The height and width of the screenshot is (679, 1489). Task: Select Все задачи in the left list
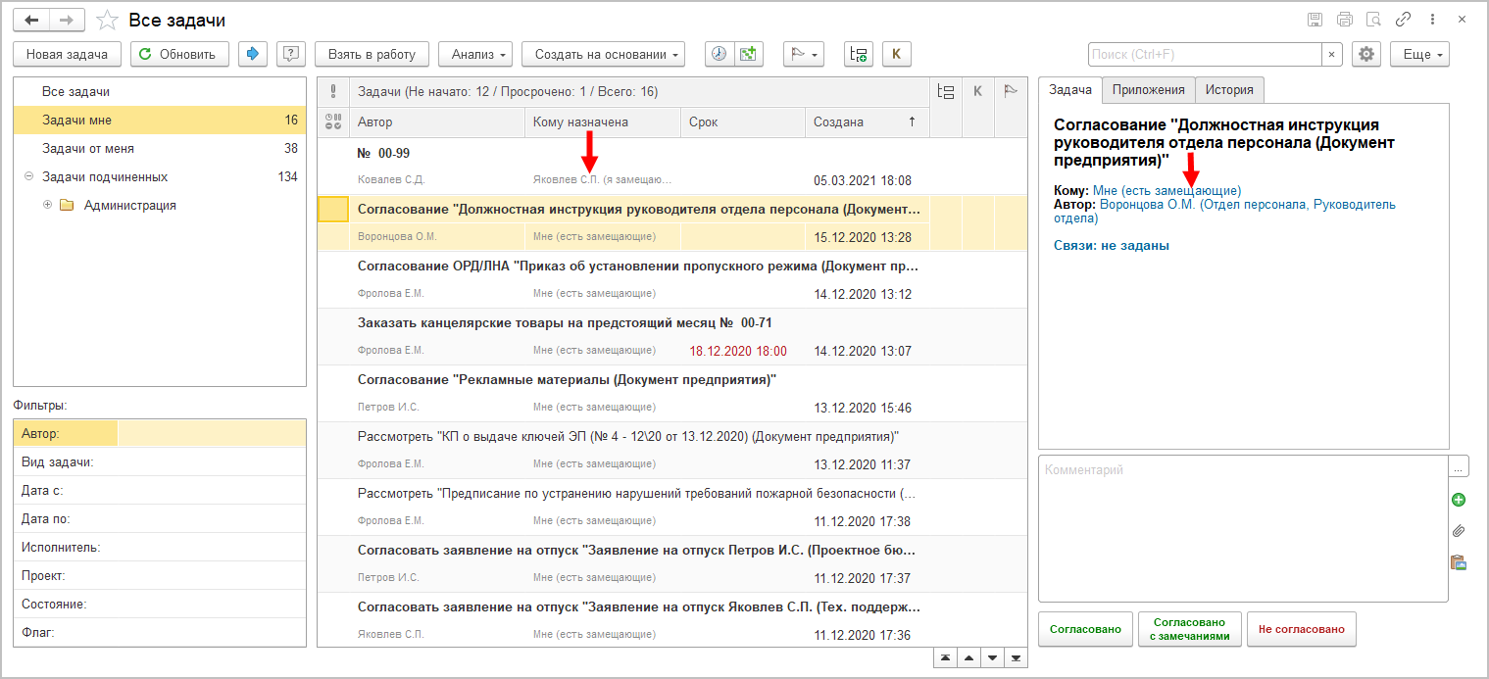pos(159,91)
